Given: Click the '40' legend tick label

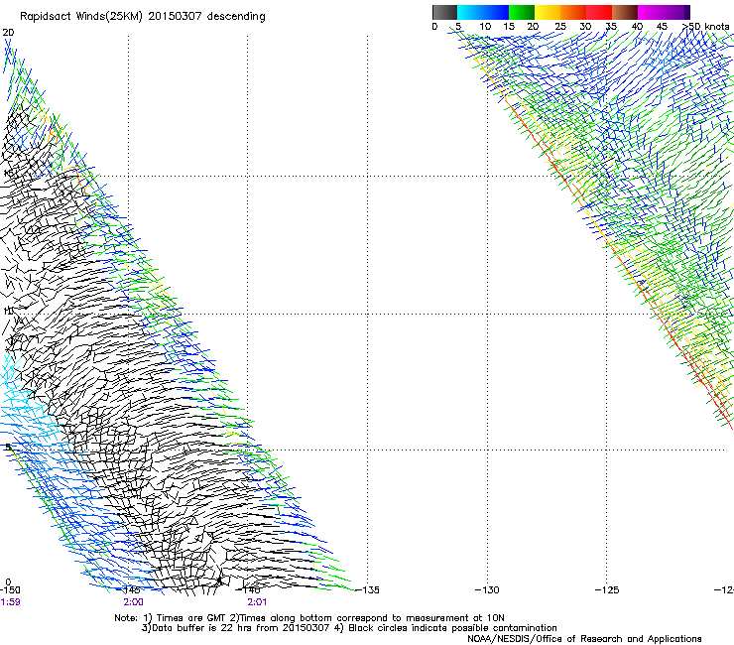Looking at the screenshot, I should point(637,27).
